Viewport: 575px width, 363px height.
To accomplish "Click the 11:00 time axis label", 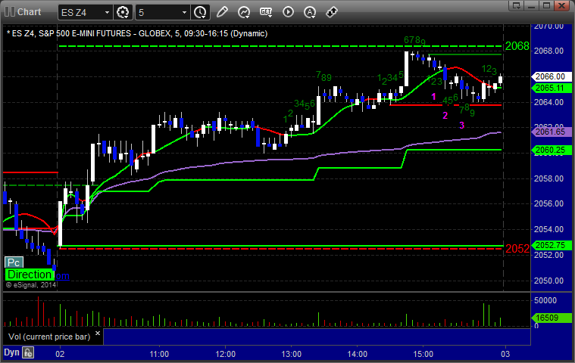I will [159, 354].
